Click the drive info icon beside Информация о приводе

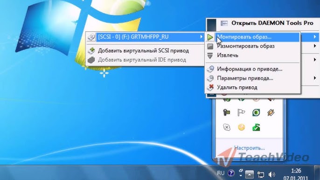(x=210, y=69)
